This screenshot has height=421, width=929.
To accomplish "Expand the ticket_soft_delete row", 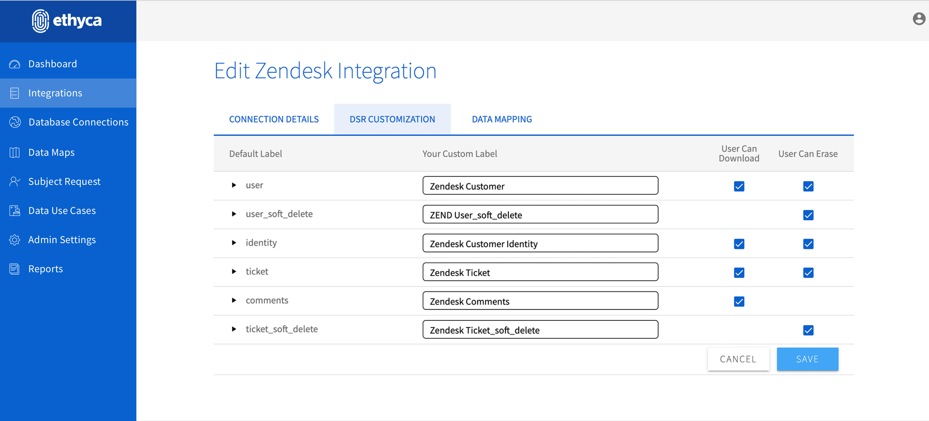I will [x=234, y=329].
